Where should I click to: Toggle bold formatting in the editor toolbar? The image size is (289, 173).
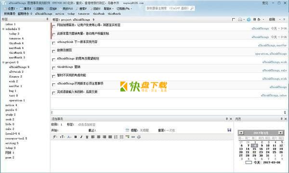76,137
